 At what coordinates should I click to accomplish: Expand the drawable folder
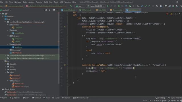[x=5, y=64]
